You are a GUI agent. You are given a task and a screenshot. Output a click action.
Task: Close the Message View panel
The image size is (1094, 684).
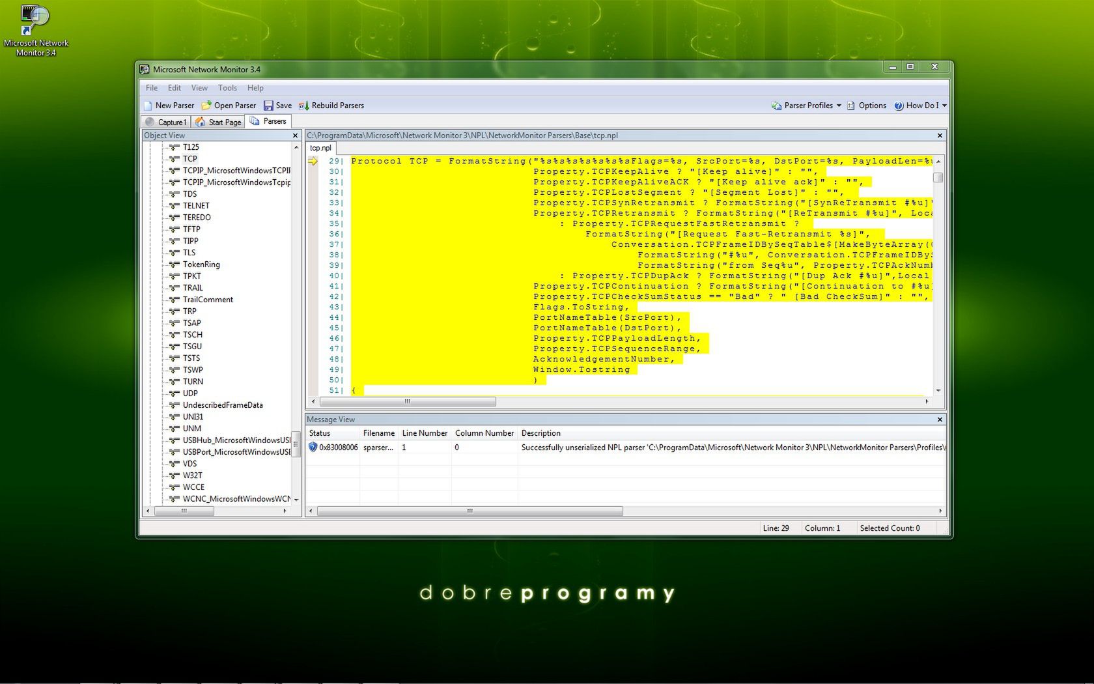point(940,420)
